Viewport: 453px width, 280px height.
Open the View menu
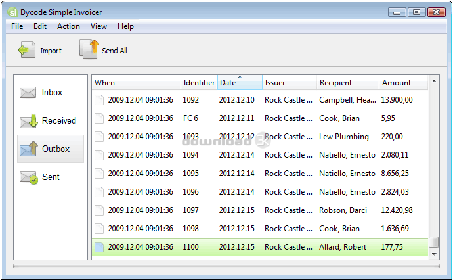pos(98,26)
